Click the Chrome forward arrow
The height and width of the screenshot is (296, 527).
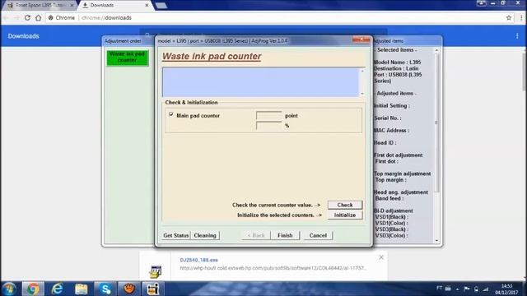(x=16, y=18)
